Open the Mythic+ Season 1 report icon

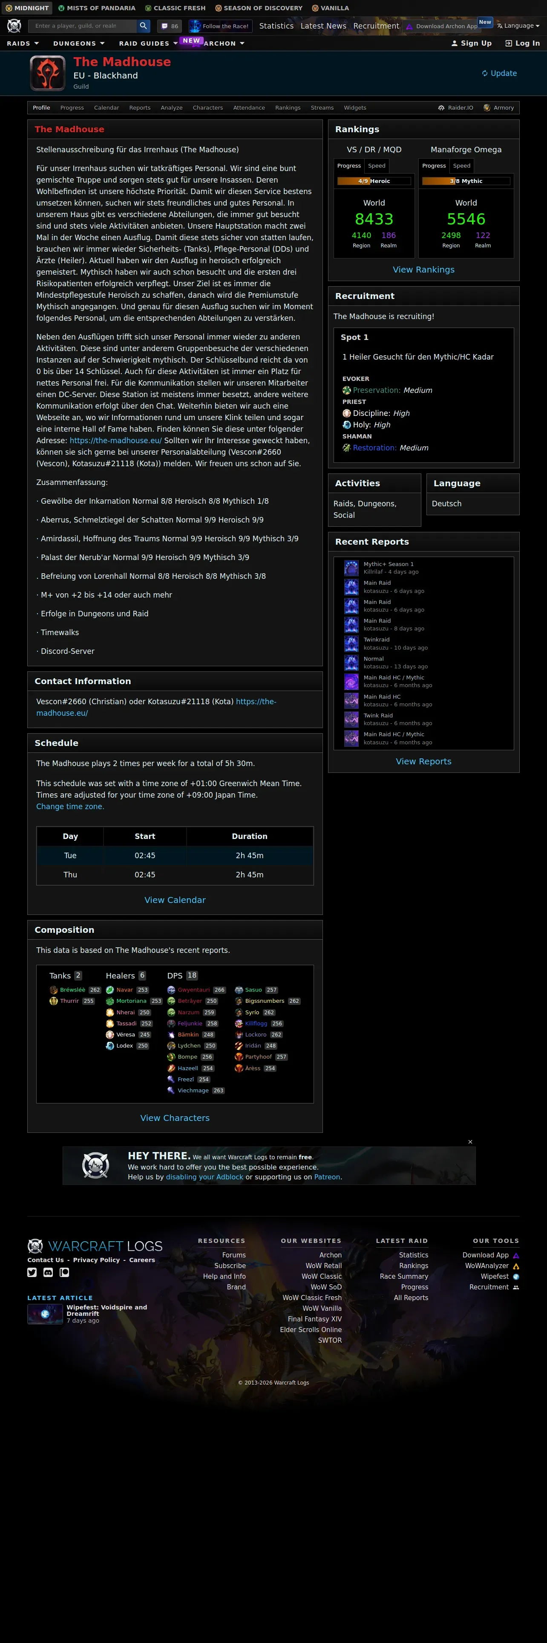pyautogui.click(x=351, y=568)
